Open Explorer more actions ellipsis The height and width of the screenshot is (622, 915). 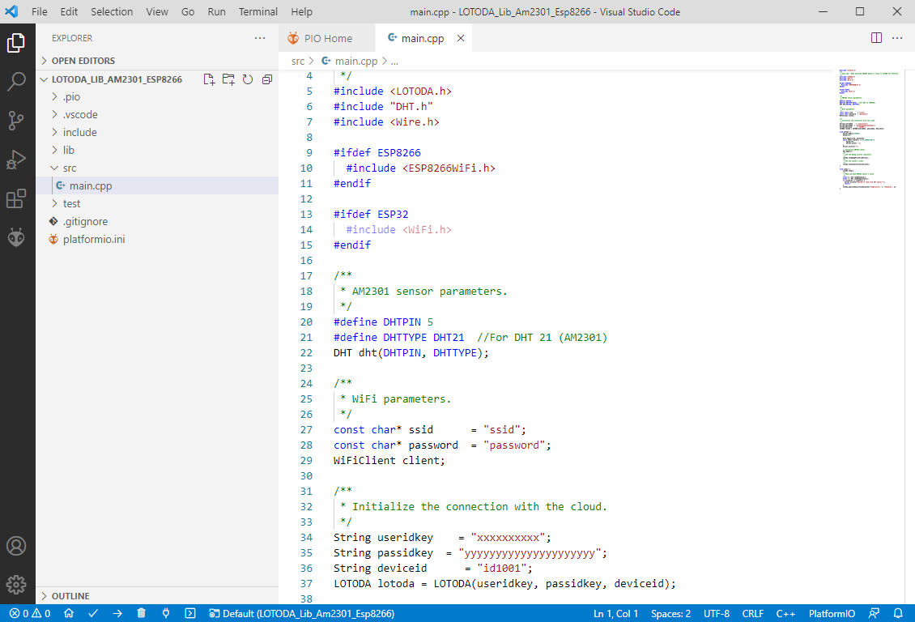pos(260,38)
